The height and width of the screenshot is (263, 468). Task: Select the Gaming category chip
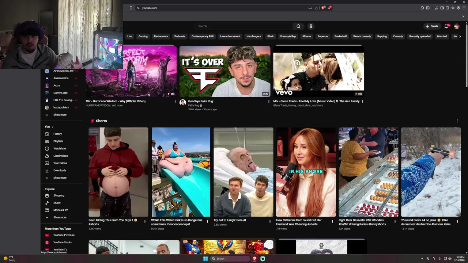click(x=143, y=37)
